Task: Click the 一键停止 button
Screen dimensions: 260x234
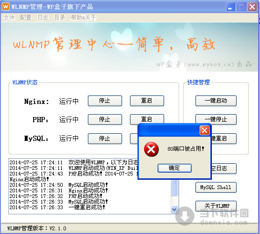Action: pos(216,119)
